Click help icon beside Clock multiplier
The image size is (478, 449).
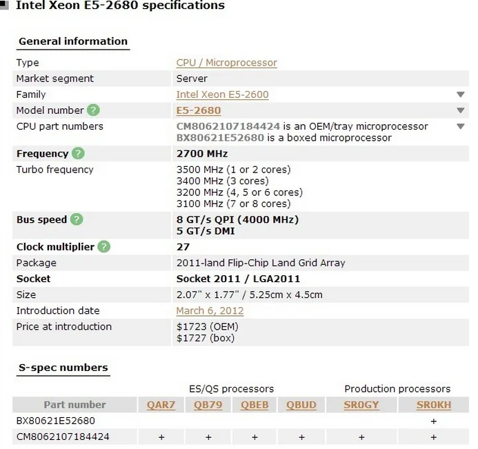(104, 247)
